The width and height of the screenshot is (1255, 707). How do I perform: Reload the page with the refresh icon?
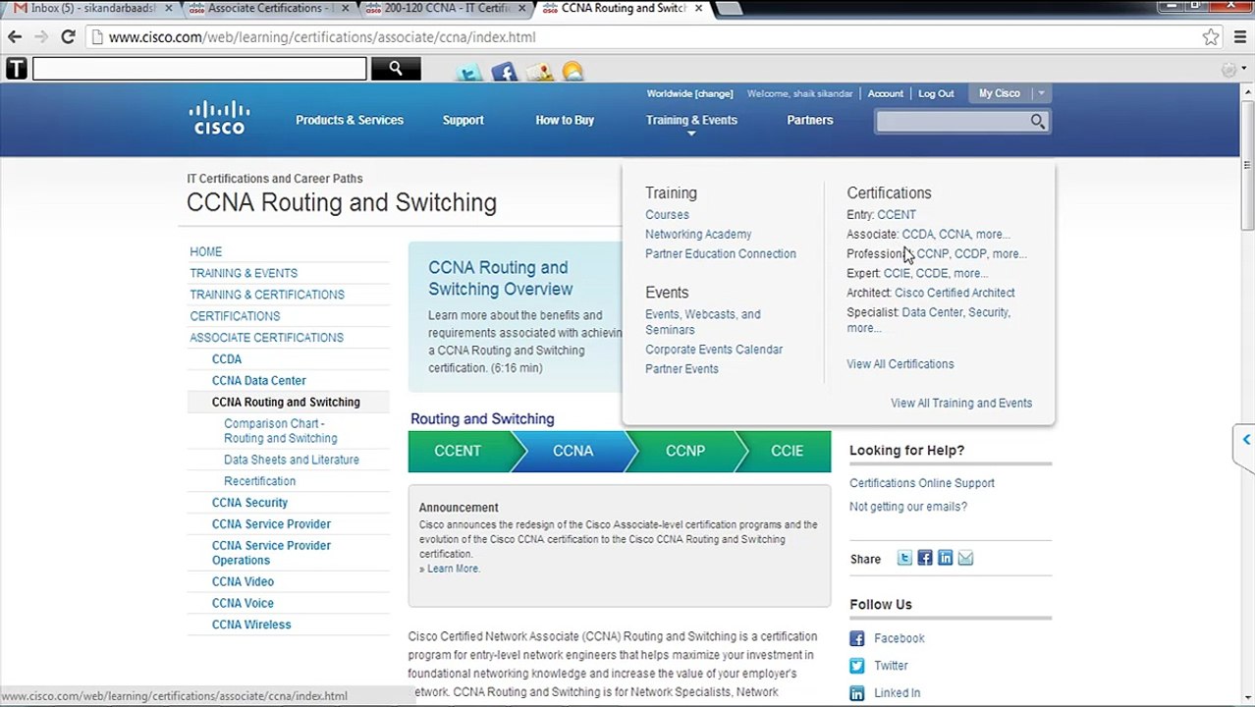pyautogui.click(x=68, y=37)
